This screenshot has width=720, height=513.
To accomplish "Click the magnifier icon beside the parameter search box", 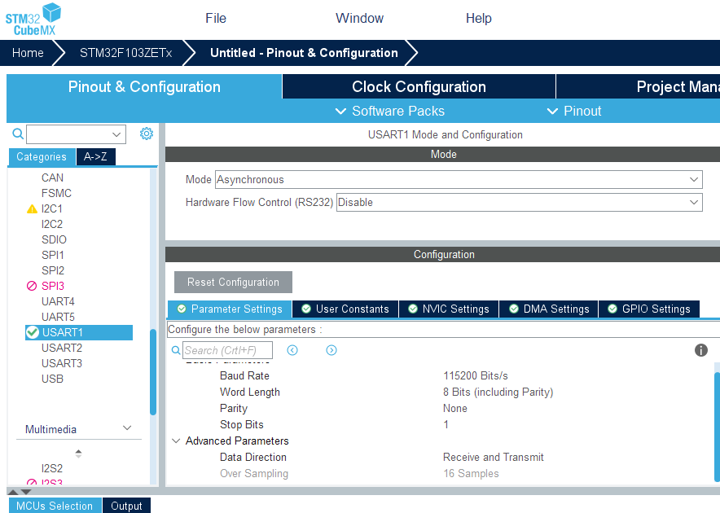I will 176,350.
